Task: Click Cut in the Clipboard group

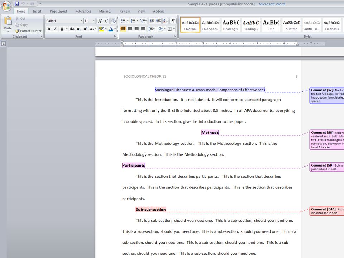Action: point(20,19)
